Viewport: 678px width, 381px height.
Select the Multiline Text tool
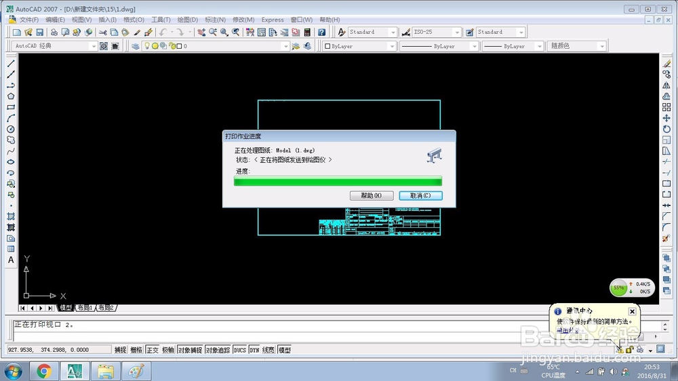[x=12, y=260]
